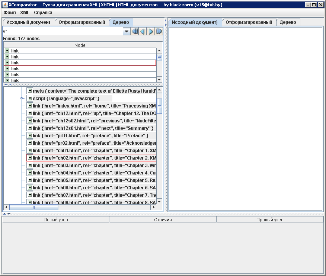The image size is (326, 276).
Task: Click the Отличия column header
Action: pos(163,219)
